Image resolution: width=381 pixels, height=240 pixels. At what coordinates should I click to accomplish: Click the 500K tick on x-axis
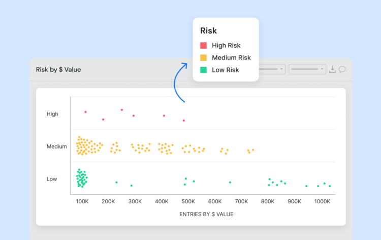click(x=188, y=201)
